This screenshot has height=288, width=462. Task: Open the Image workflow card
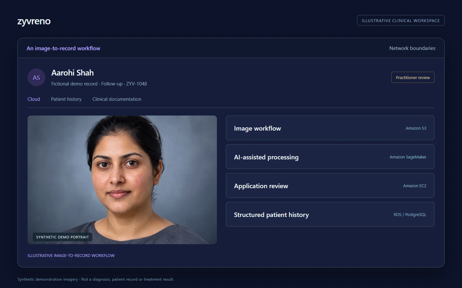[x=330, y=128]
